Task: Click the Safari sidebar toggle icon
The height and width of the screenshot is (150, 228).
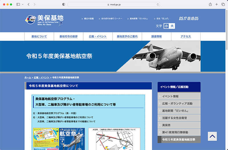Action: point(18,4)
